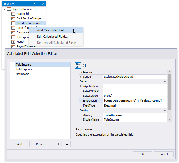Click the JobExpenses field icon
The height and width of the screenshot is (163, 179).
point(13,37)
